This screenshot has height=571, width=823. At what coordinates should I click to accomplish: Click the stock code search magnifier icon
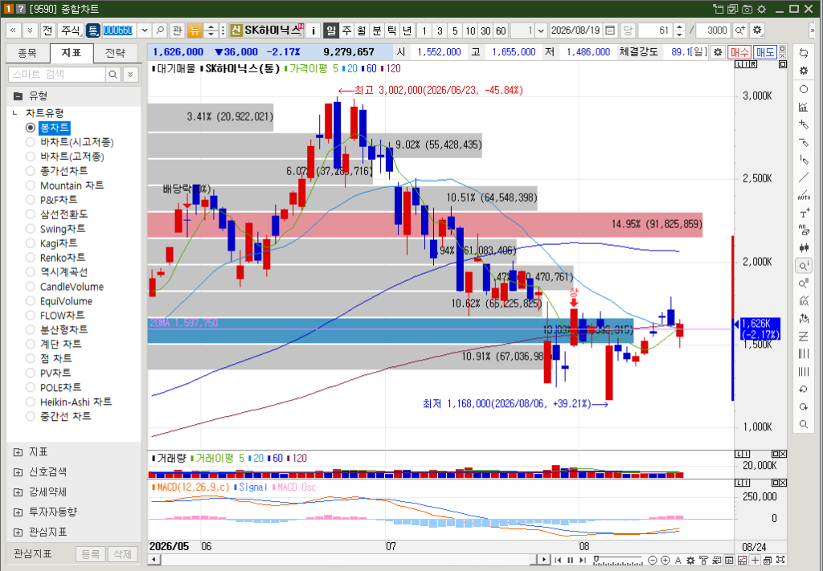[161, 31]
